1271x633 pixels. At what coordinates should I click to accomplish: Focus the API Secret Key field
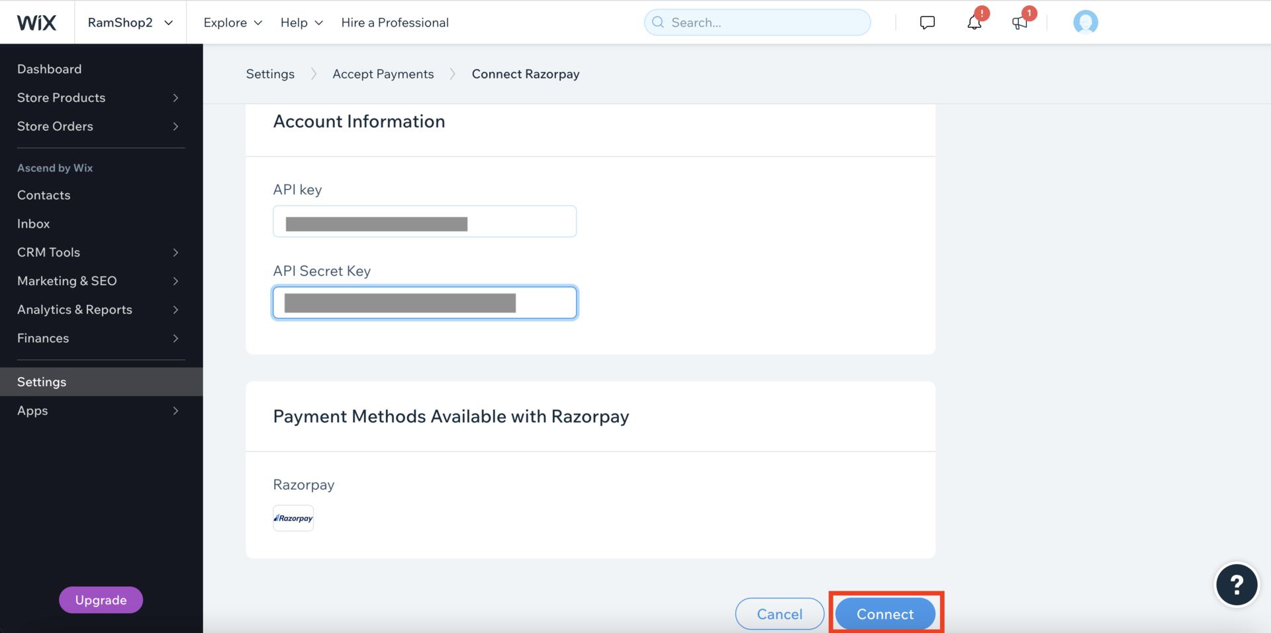[x=425, y=303]
